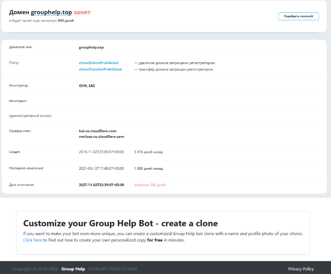Image resolution: width=331 pixels, height=274 pixels.
Task: Click the clientDeleteProhibited status link
Action: point(99,63)
